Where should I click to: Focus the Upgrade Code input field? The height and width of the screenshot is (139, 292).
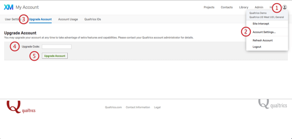(57, 47)
